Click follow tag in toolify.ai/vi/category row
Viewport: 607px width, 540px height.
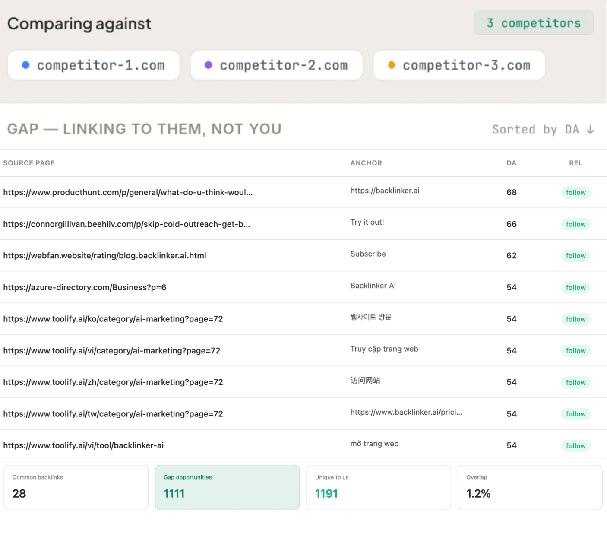point(575,350)
